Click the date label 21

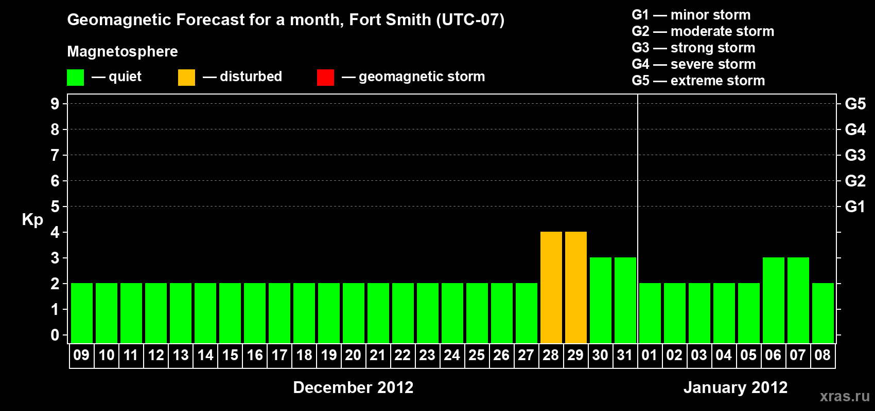378,355
